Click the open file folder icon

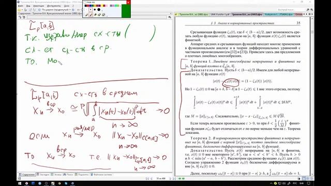[20, 10]
